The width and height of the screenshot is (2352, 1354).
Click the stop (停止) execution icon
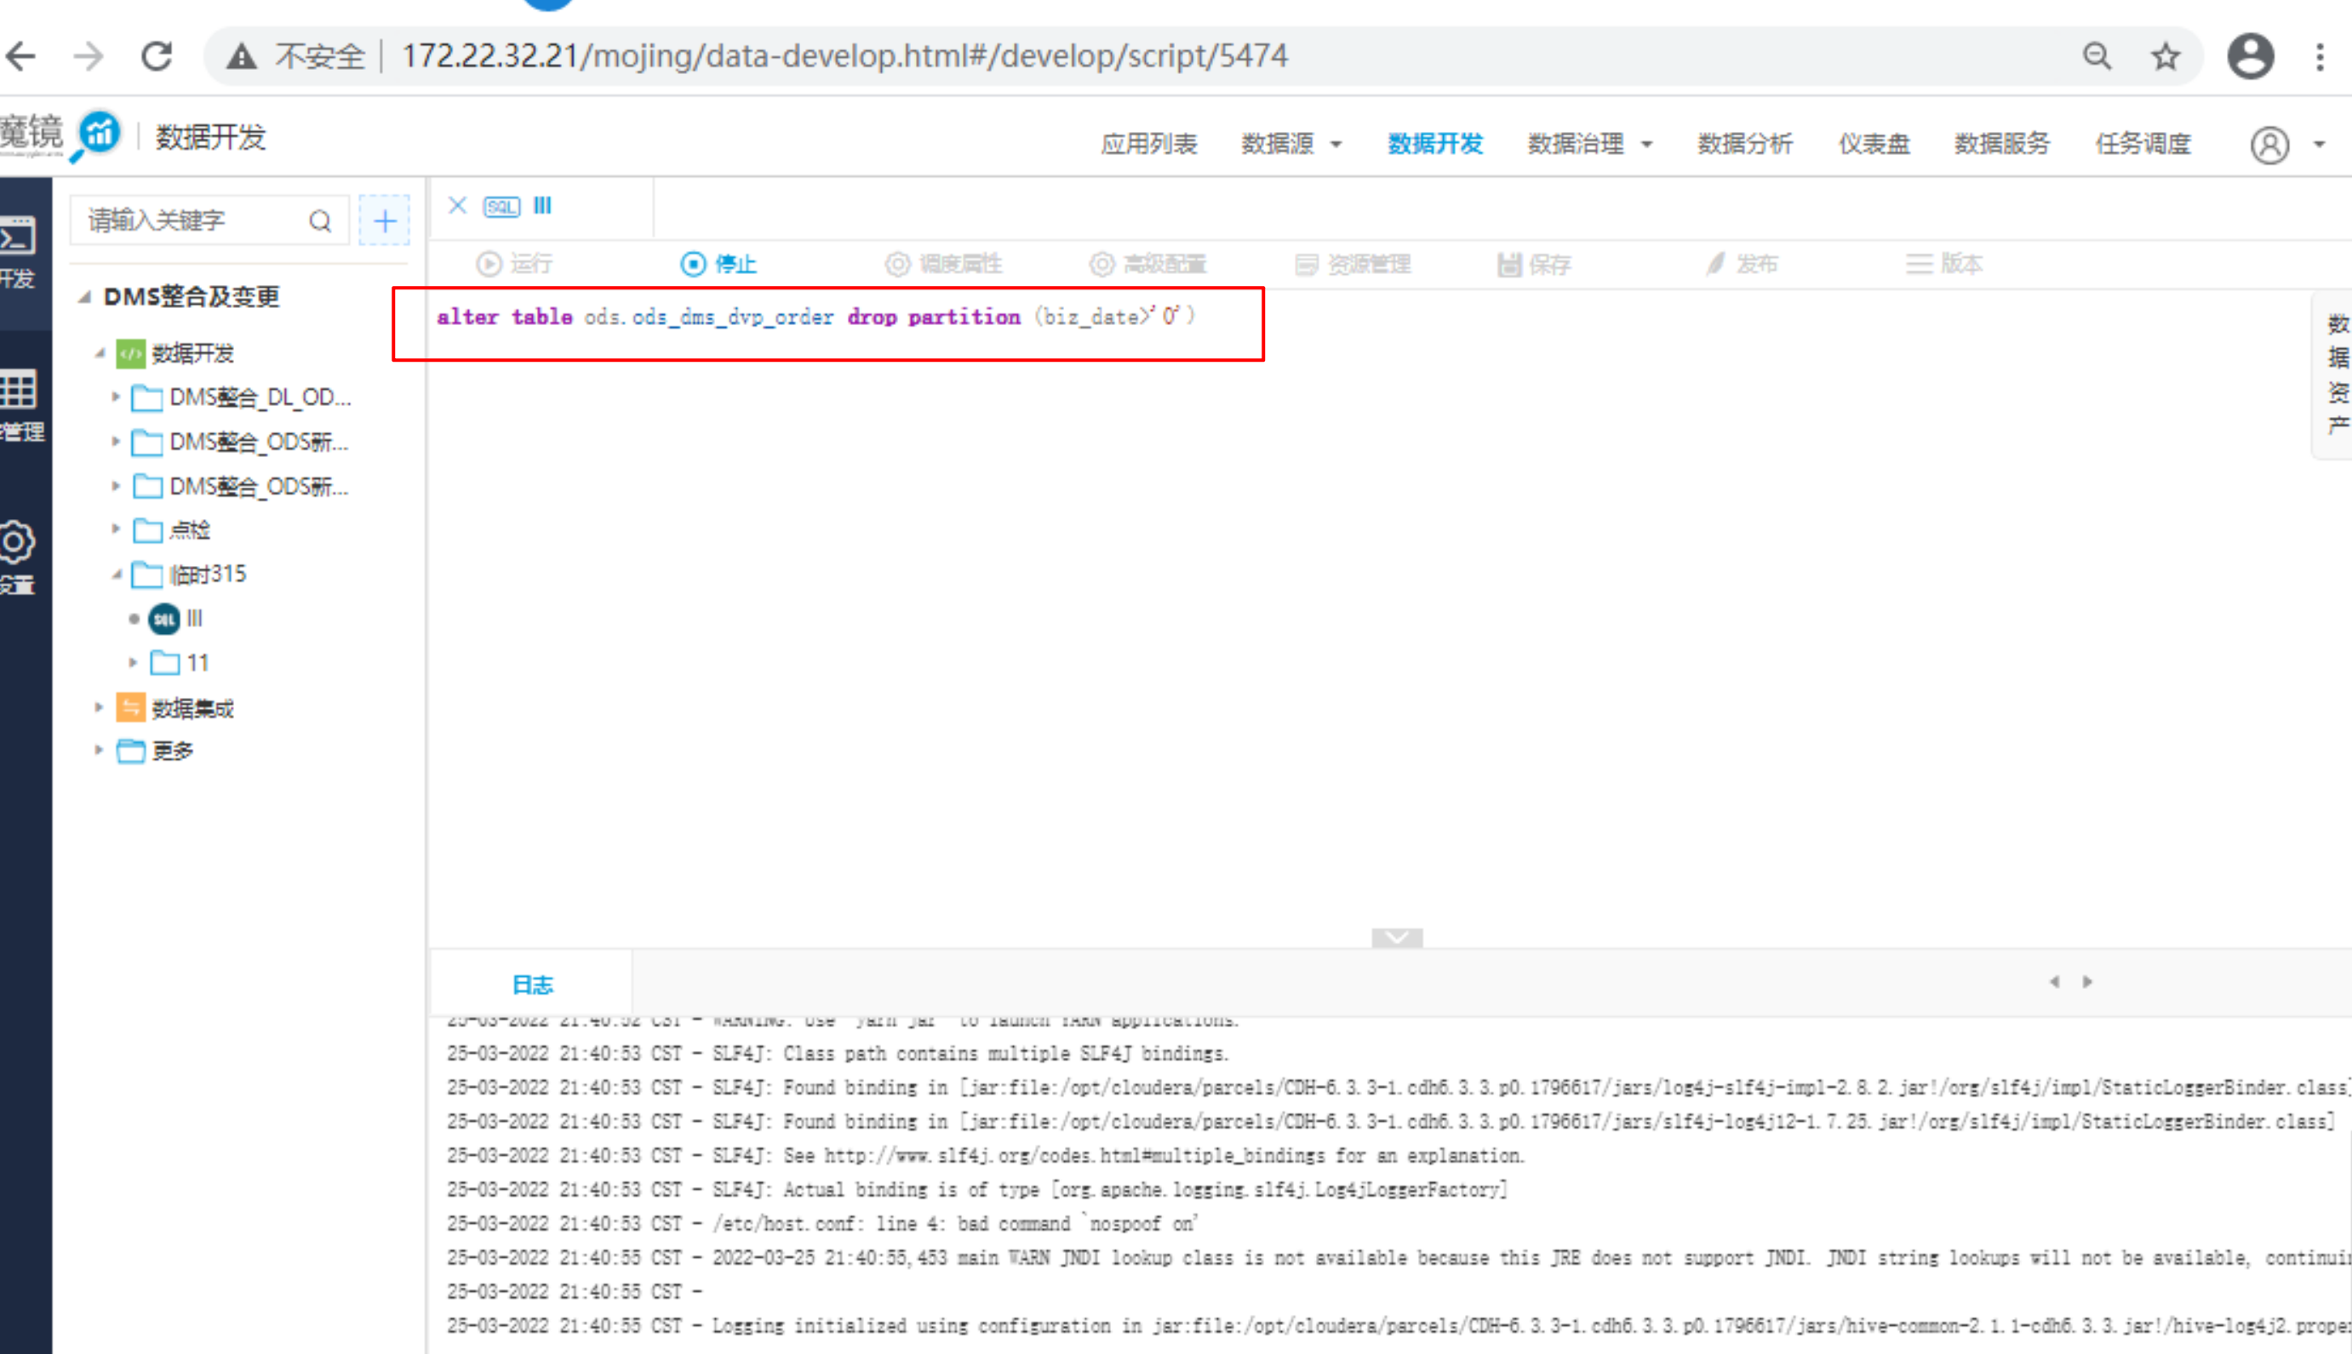click(x=693, y=264)
